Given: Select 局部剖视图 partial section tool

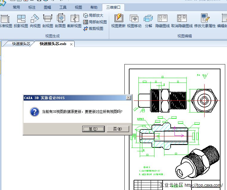Looking at the screenshot, I should click(x=95, y=22).
